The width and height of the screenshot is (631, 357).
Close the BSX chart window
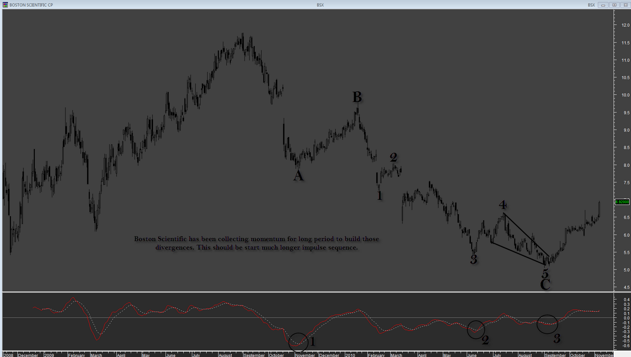point(625,5)
